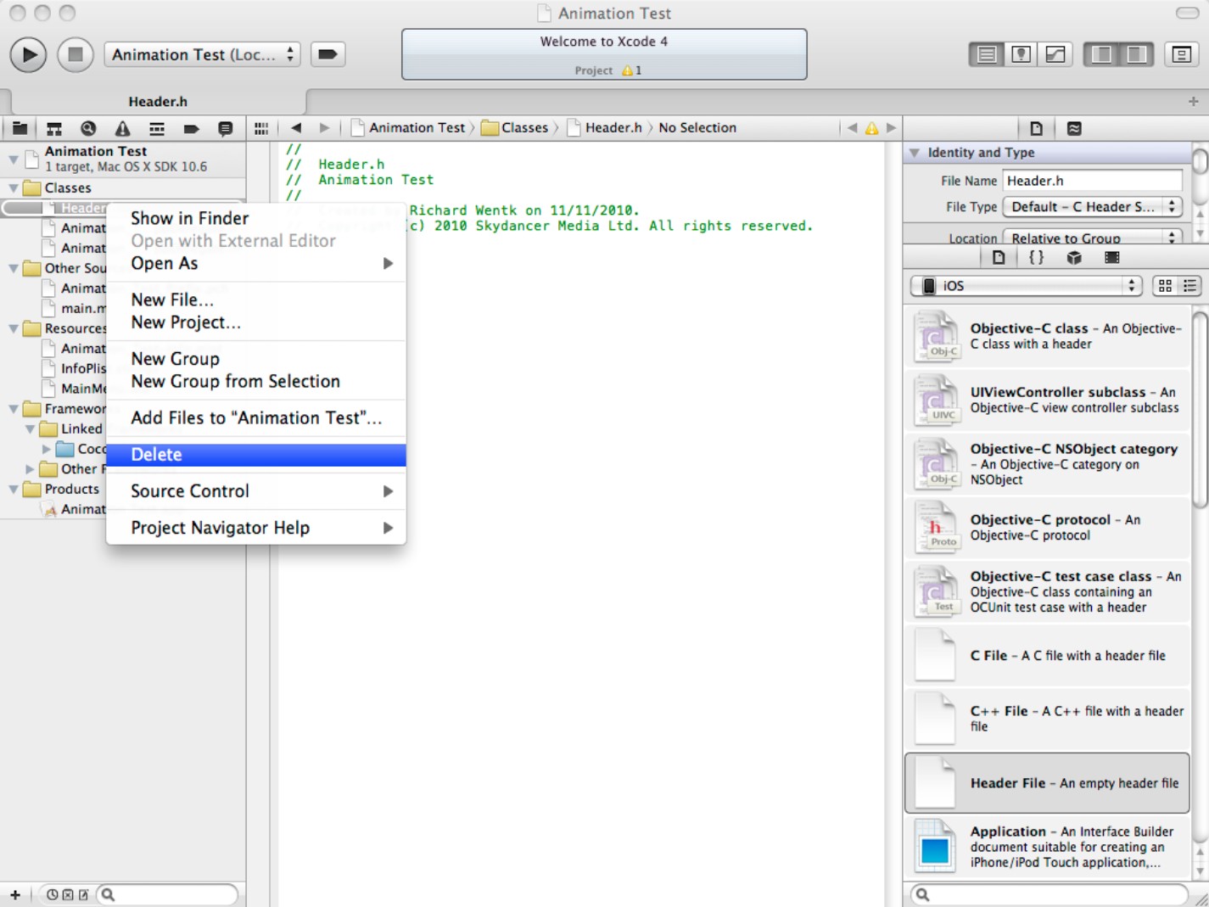Toggle the Utilities pane view button
1209x907 pixels.
point(1137,54)
